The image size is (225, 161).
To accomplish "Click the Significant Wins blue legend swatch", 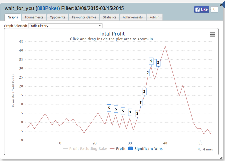I will tap(130, 148).
